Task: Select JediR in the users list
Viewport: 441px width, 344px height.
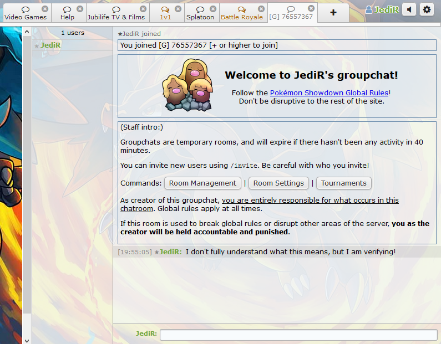Action: coord(50,45)
